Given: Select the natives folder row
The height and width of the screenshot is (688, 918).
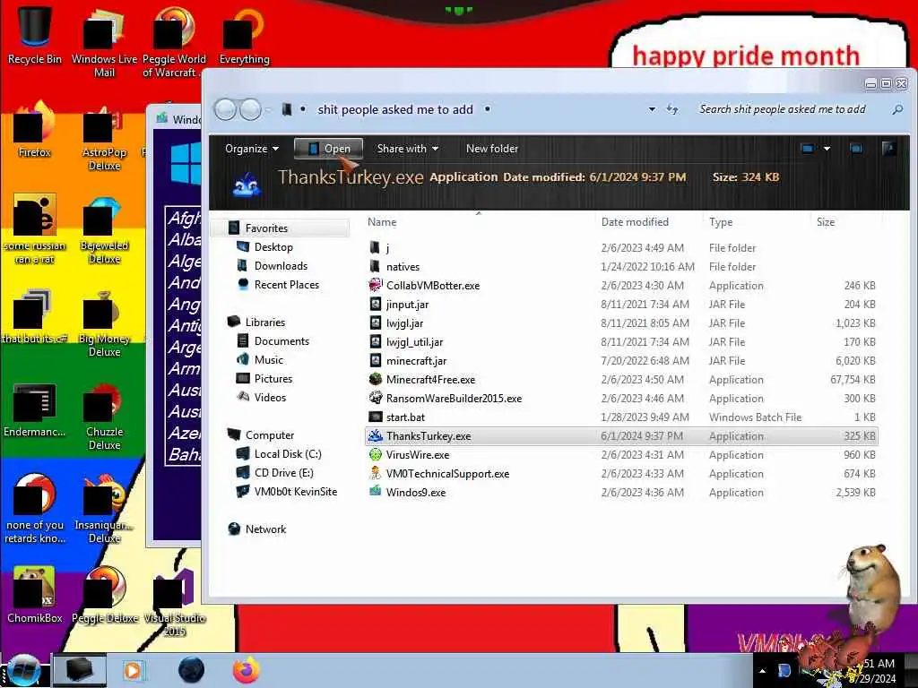Looking at the screenshot, I should (x=620, y=267).
